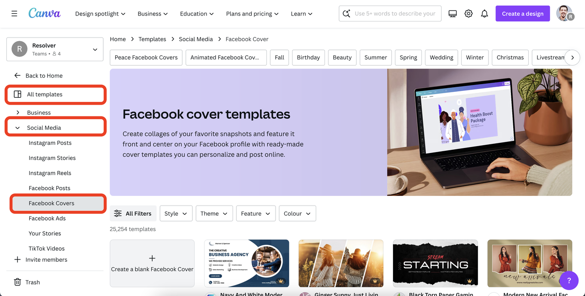Select the Fall category chip
Screen dimensions: 585x296
(x=280, y=58)
